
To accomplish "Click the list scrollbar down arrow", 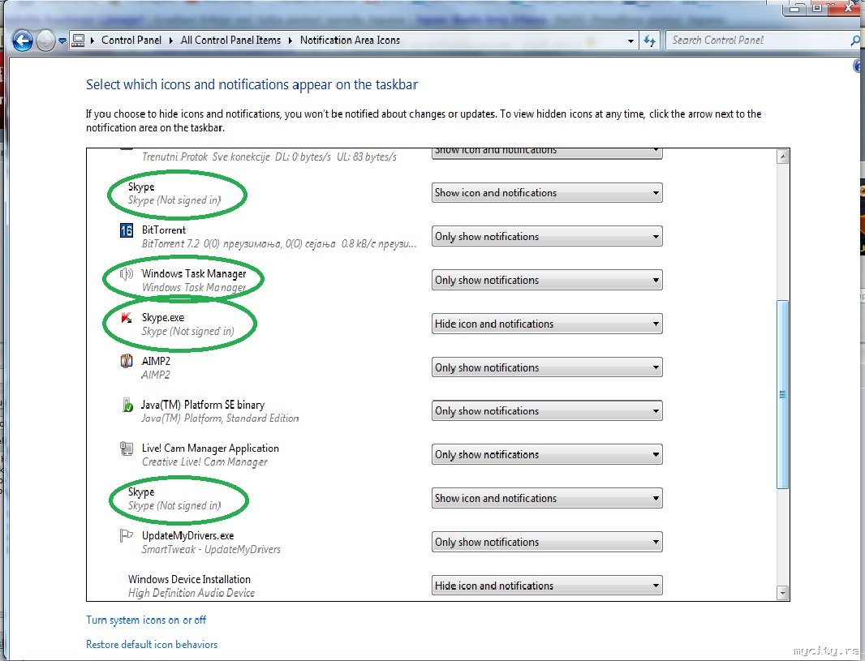I will [783, 593].
